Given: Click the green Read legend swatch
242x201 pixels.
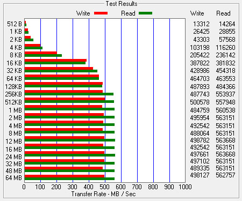Looking at the screenshot, I should (x=145, y=13).
